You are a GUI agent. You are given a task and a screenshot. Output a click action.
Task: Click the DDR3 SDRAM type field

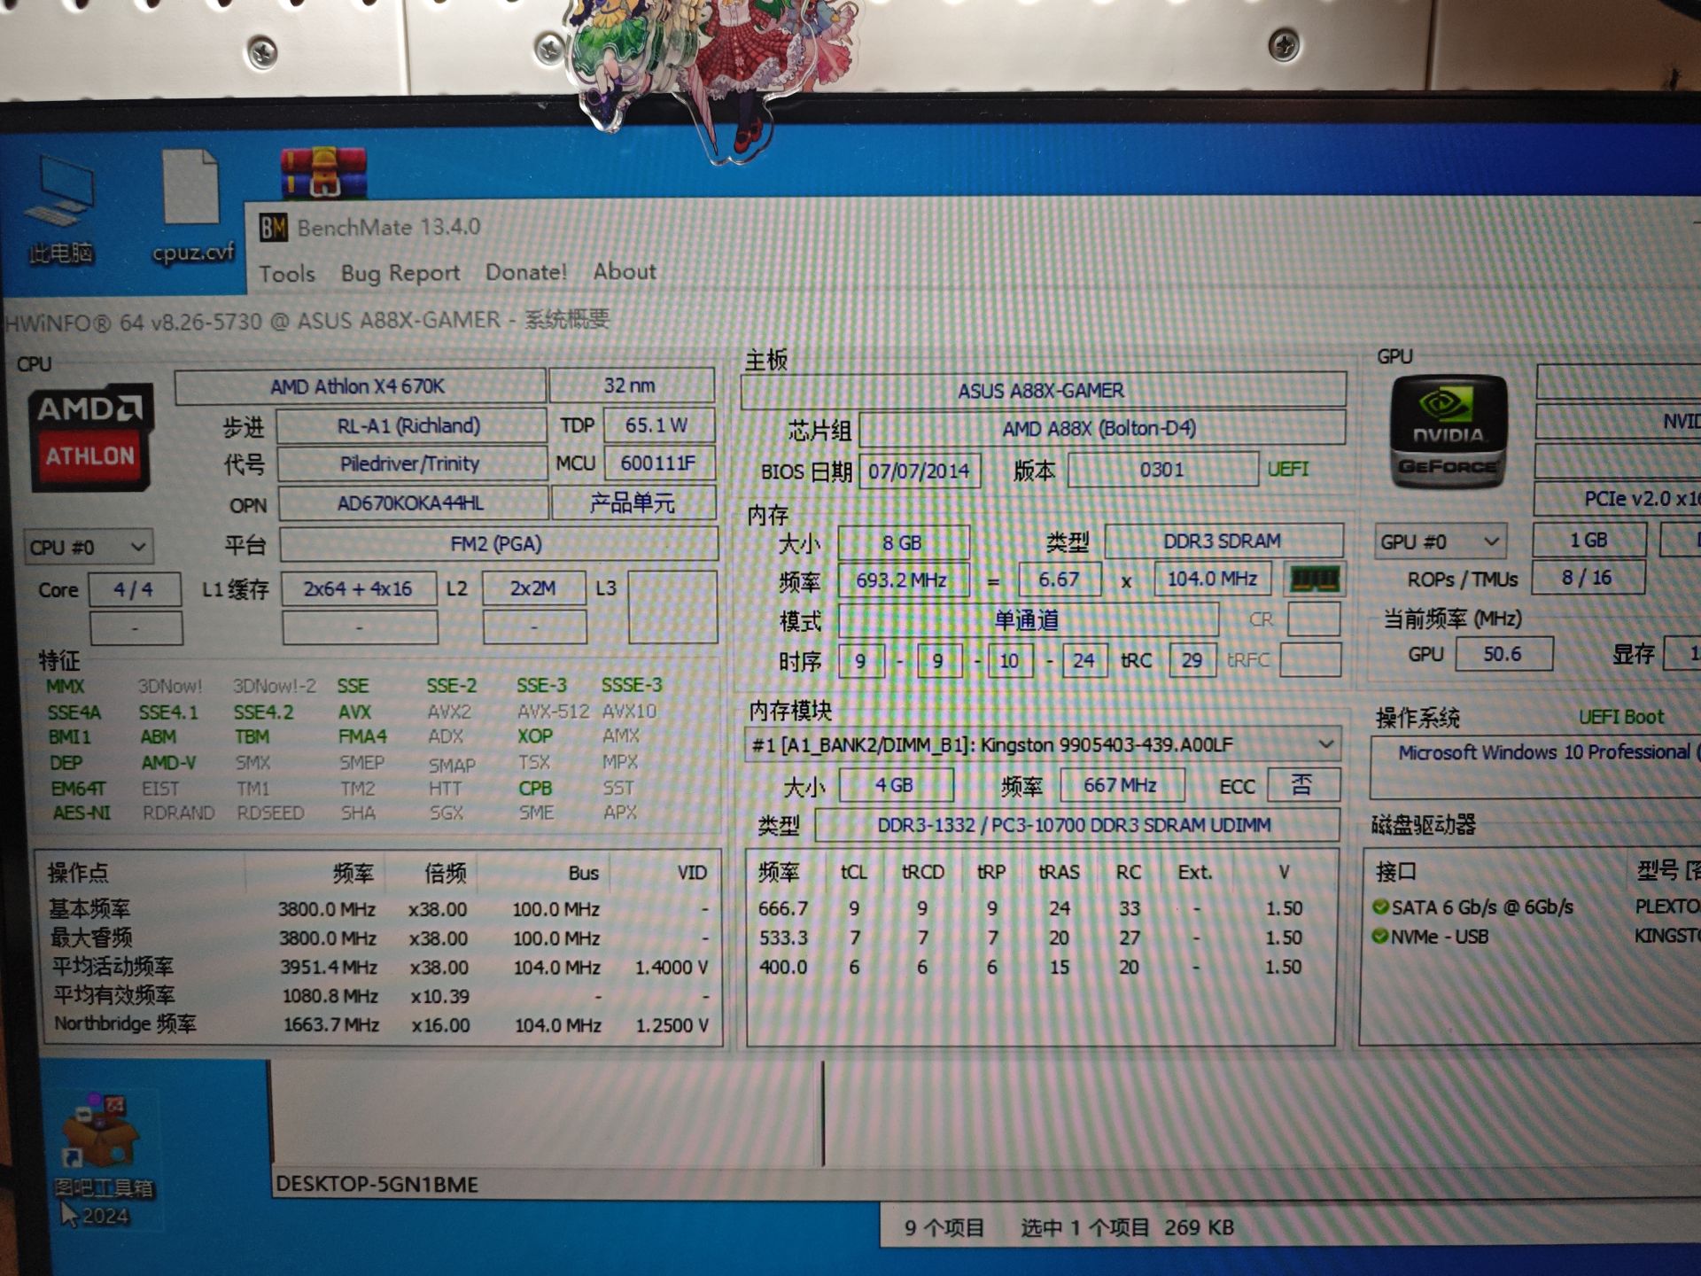(x=1223, y=541)
